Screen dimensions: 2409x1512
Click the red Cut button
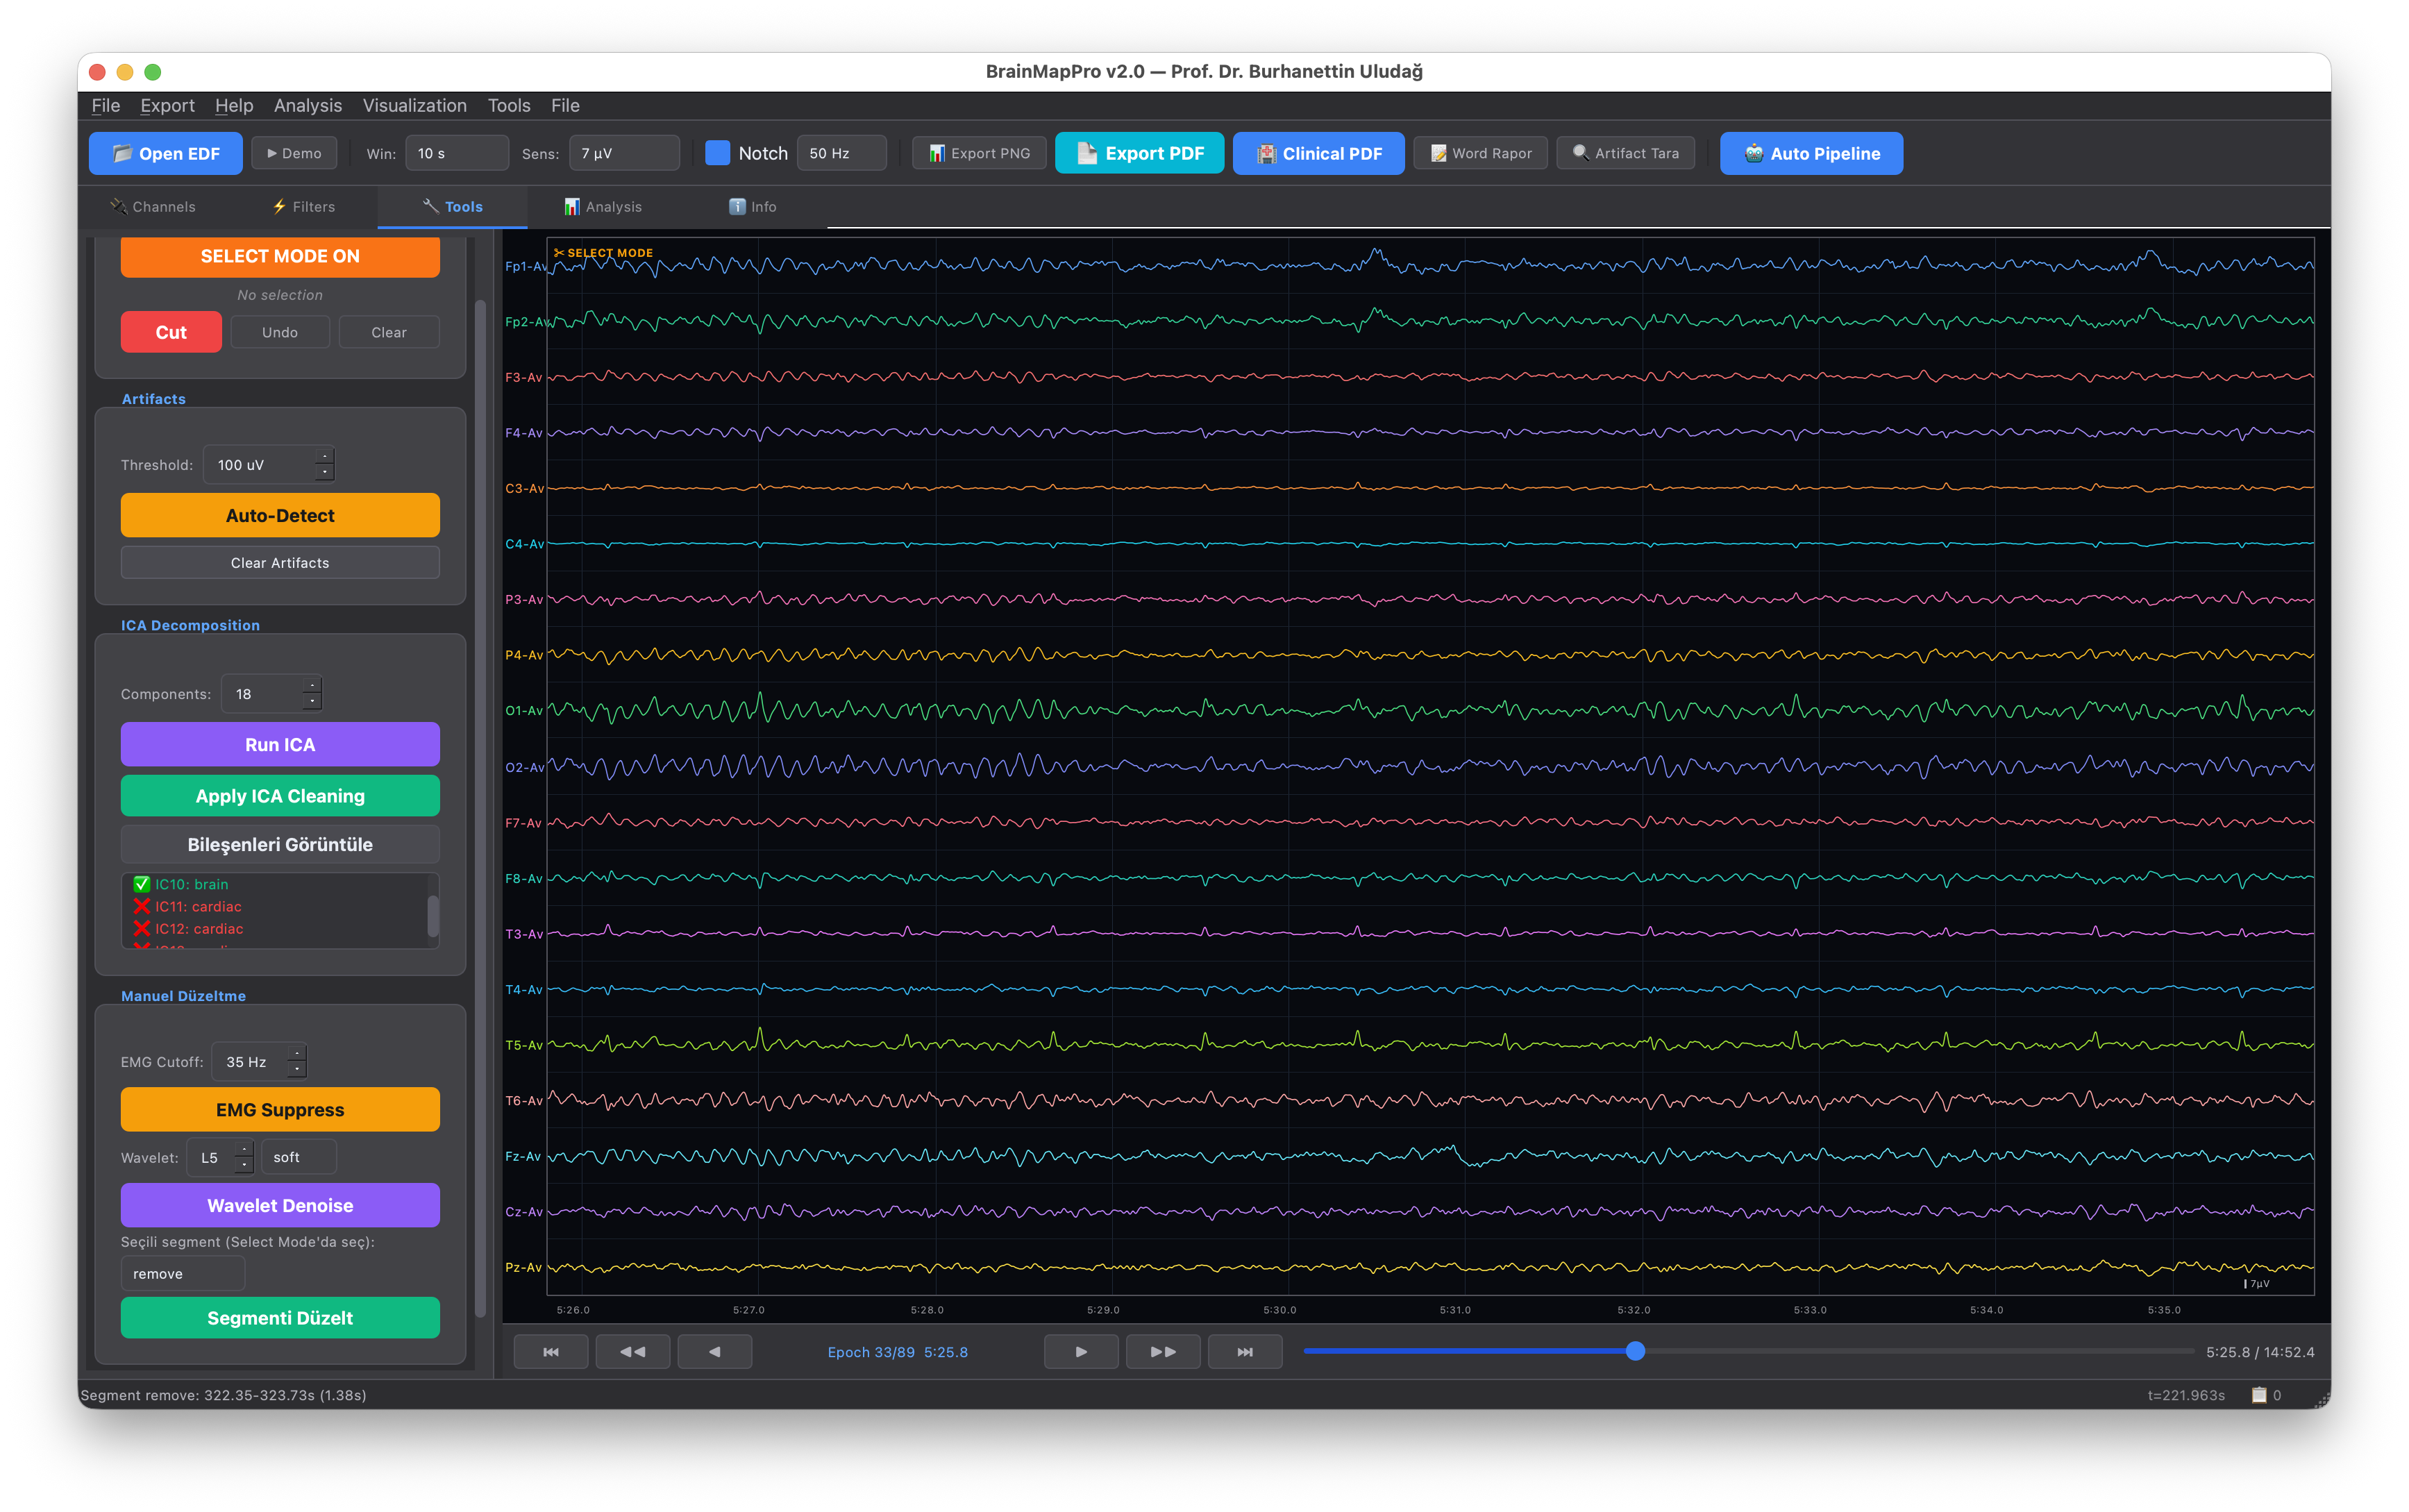click(x=171, y=332)
